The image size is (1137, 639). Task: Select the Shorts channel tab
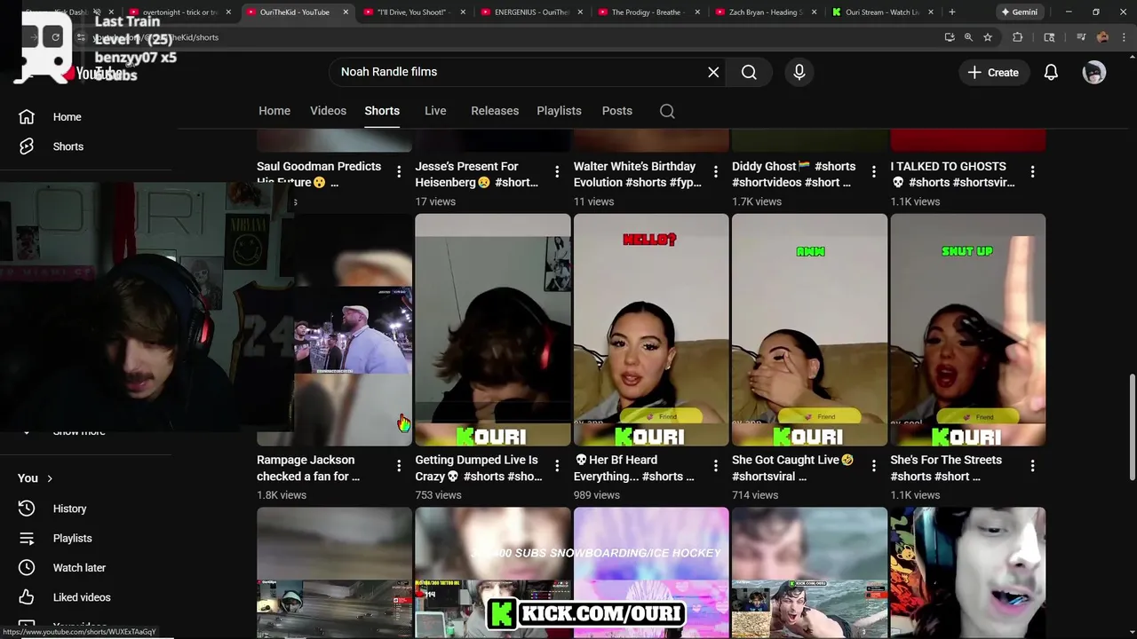(382, 111)
